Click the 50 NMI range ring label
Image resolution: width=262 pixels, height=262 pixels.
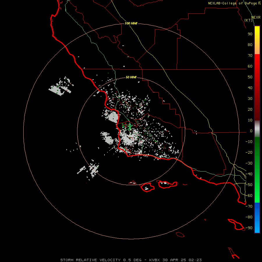131,77
